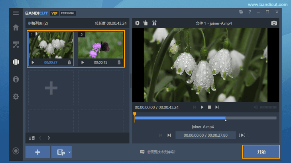The height and width of the screenshot is (163, 291).
Task: Switch to the Cut mode sidebar icon
Action: (16, 45)
